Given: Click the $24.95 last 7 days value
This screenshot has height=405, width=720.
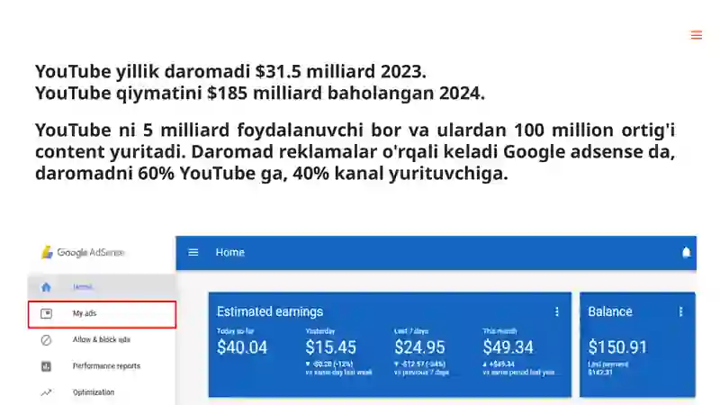Looking at the screenshot, I should (419, 347).
